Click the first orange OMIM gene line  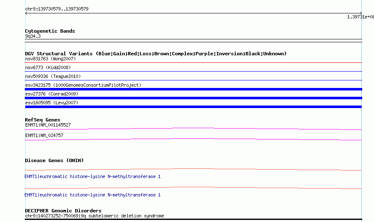pyautogui.click(x=193, y=170)
